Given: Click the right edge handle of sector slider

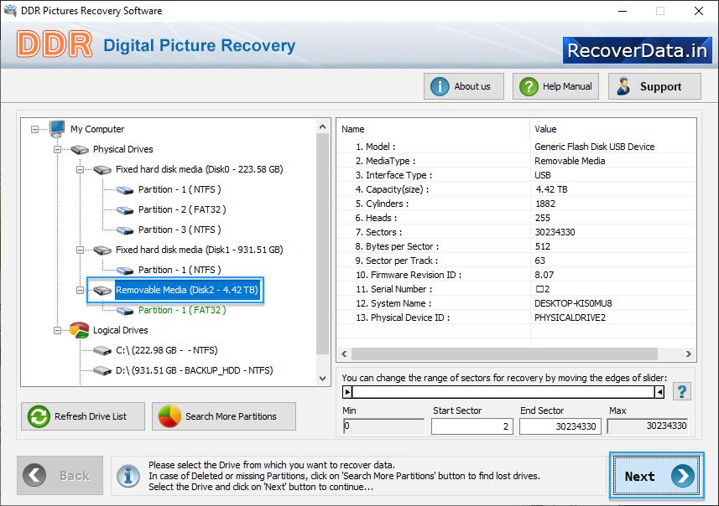Looking at the screenshot, I should click(659, 392).
